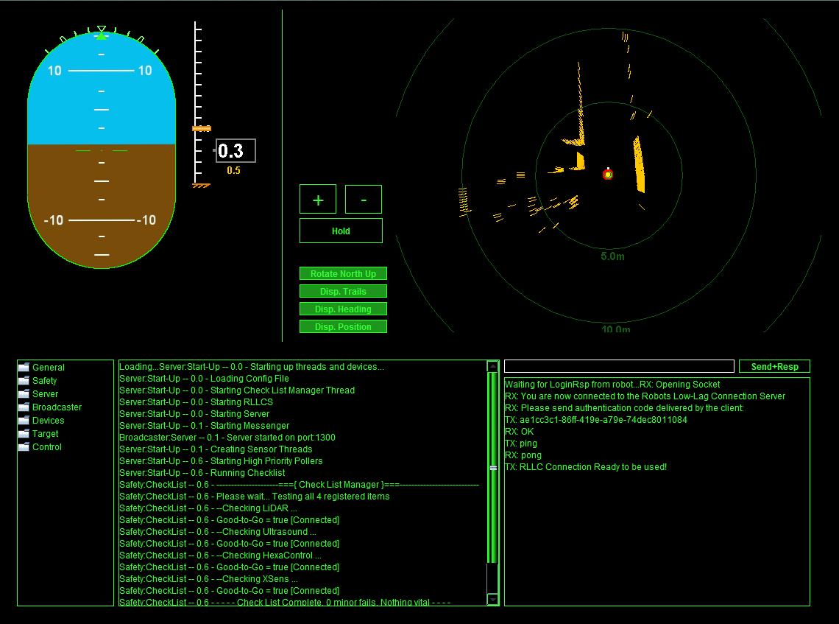Toggle Disp. Position display

343,326
